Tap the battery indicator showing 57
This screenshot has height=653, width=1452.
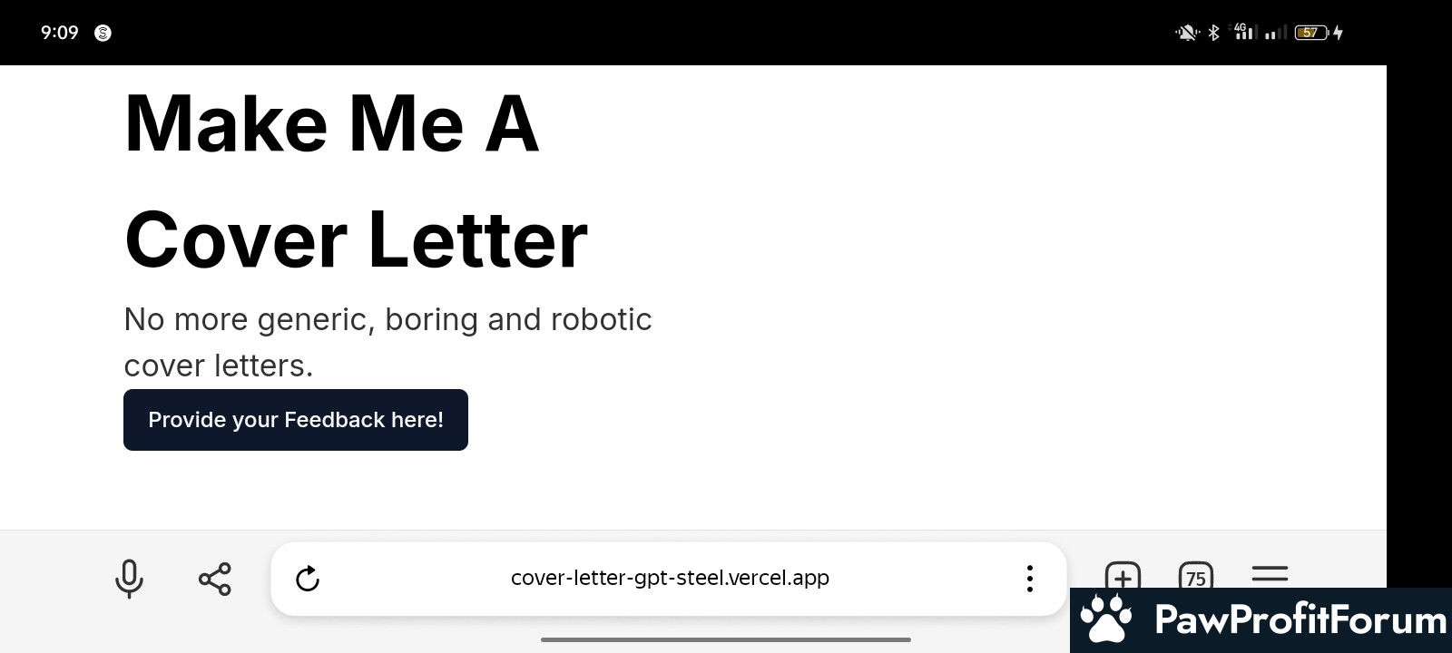click(x=1310, y=33)
